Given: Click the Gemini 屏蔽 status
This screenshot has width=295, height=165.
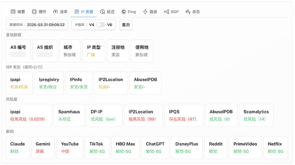Looking at the screenshot, I should [40, 151].
